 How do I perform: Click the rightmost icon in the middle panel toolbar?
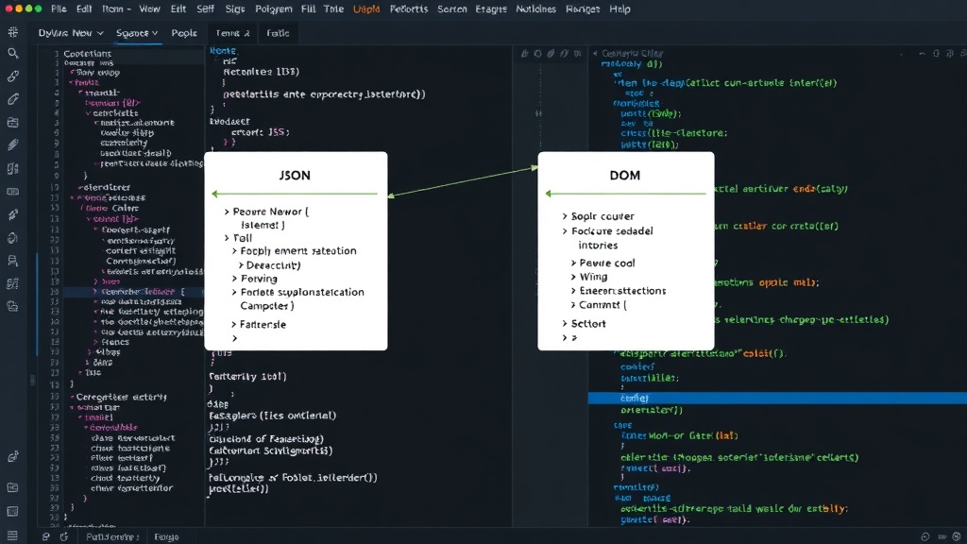pyautogui.click(x=577, y=54)
